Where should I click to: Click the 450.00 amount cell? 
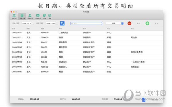pos(44,52)
